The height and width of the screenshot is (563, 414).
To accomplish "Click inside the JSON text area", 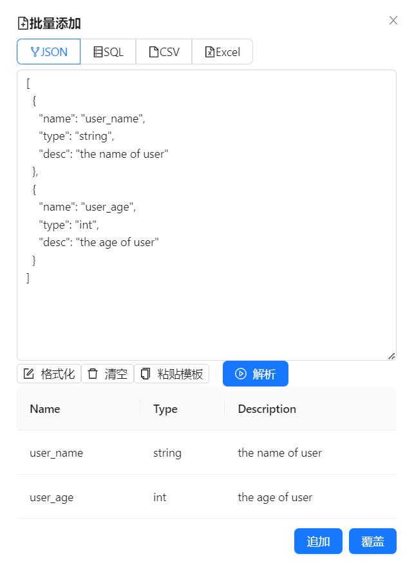I will click(206, 309).
